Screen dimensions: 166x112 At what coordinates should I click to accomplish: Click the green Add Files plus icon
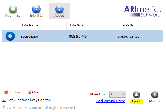click(13, 9)
